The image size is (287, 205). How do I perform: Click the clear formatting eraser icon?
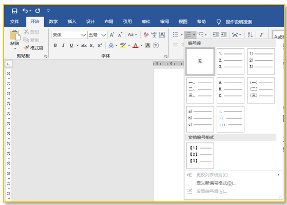point(146,34)
